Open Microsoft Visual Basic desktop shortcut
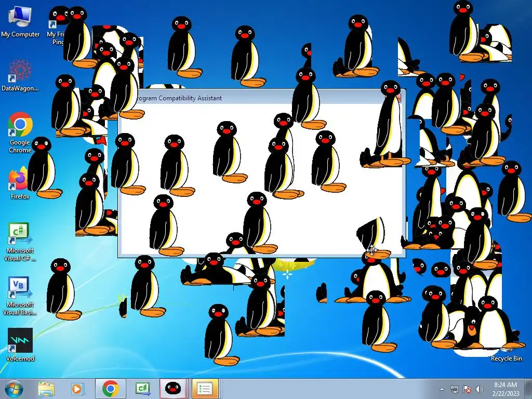532x399 pixels. pos(20,296)
